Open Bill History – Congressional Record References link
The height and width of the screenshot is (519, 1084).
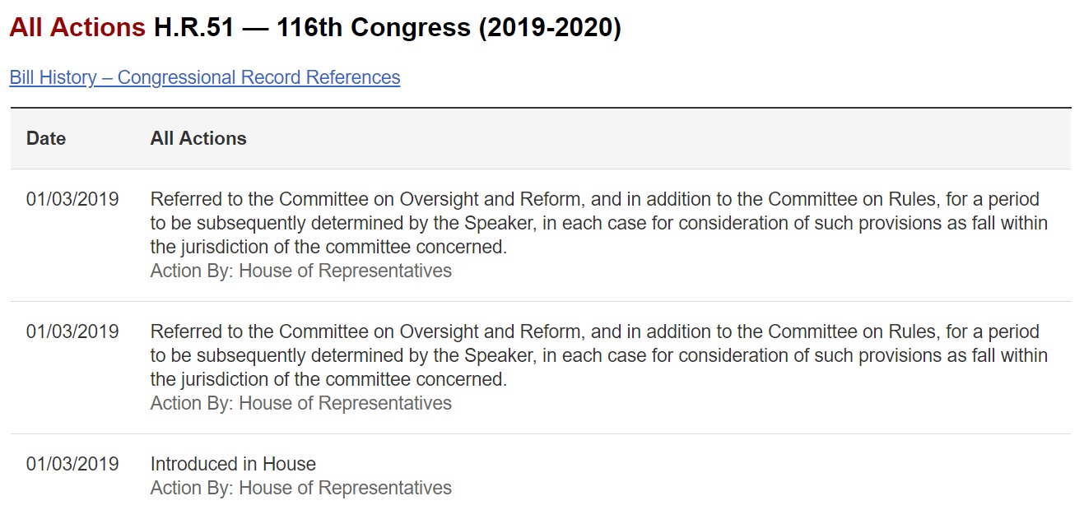[205, 77]
